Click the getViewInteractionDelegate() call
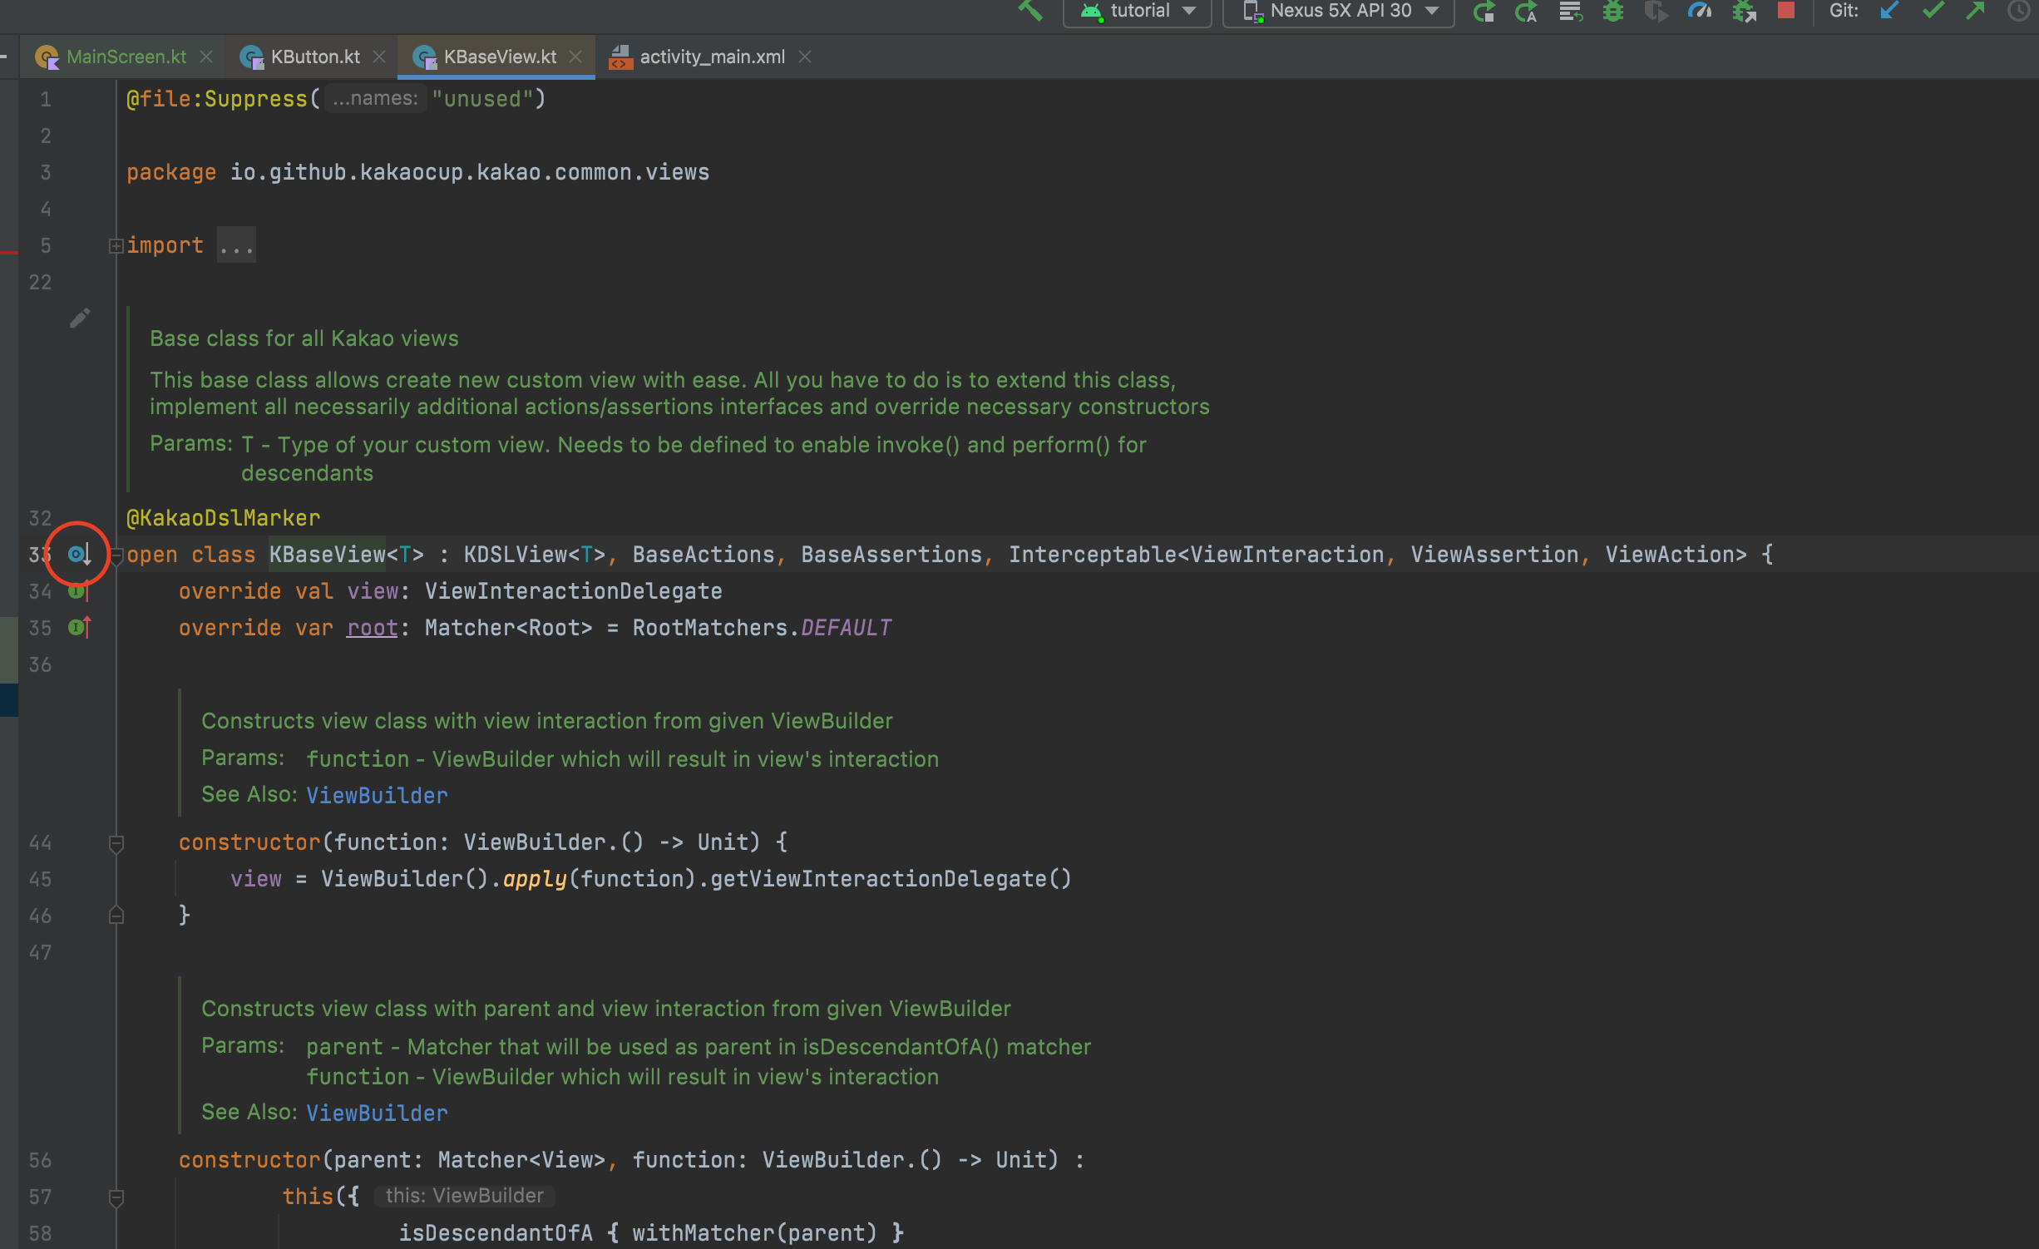 click(x=891, y=879)
